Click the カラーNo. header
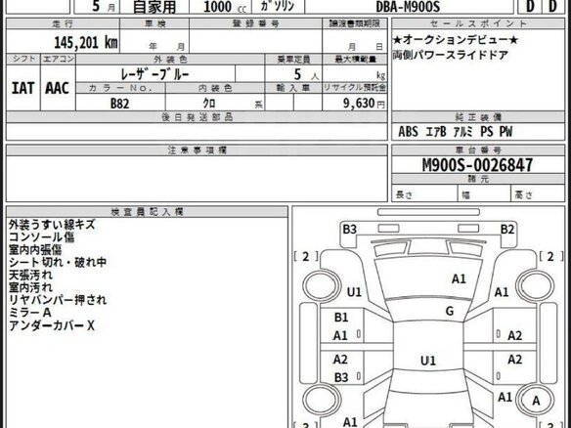This screenshot has height=428, width=571. [120, 88]
